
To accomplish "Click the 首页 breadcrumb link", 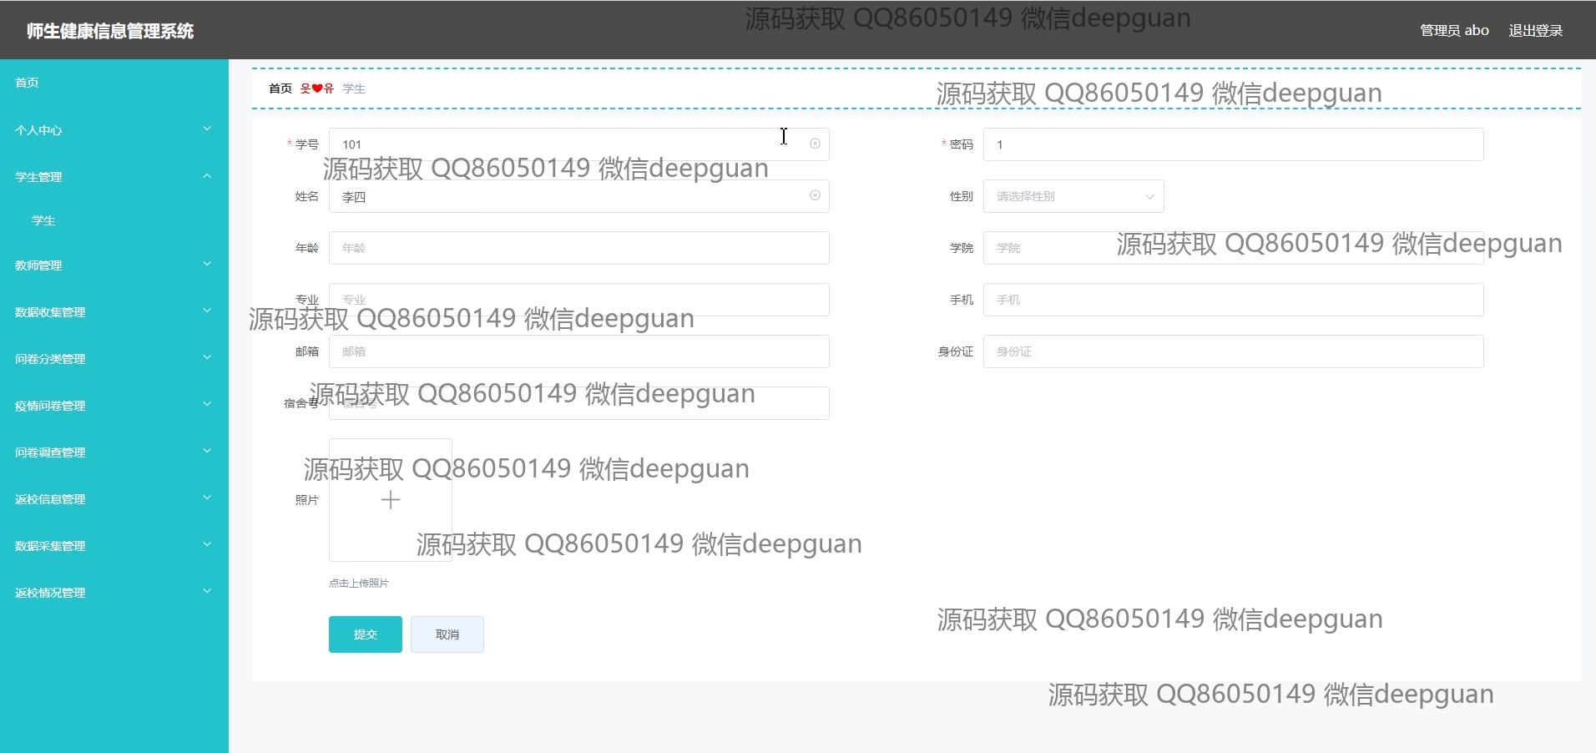I will [280, 88].
